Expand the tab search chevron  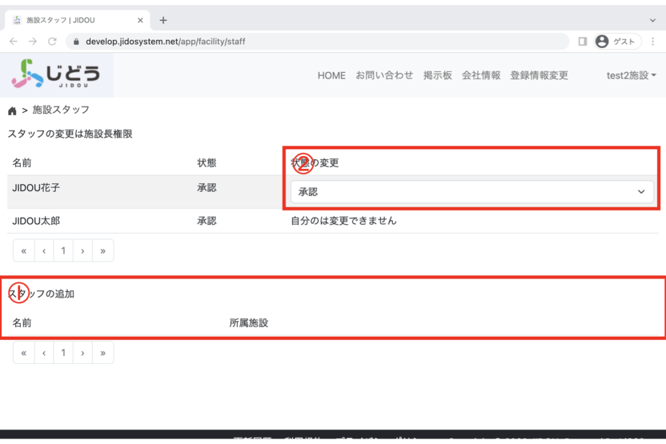(653, 20)
